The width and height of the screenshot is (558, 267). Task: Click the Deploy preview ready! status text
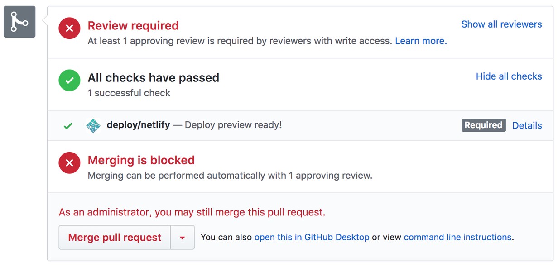tap(233, 125)
